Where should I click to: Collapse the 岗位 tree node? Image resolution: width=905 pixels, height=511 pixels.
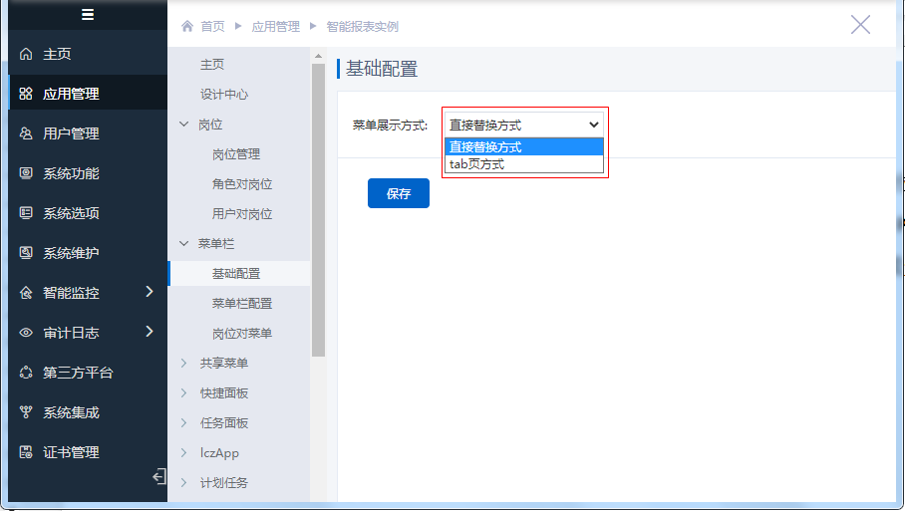[183, 125]
